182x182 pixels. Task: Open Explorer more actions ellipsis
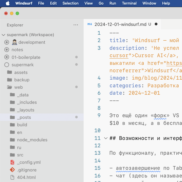[x=76, y=25]
